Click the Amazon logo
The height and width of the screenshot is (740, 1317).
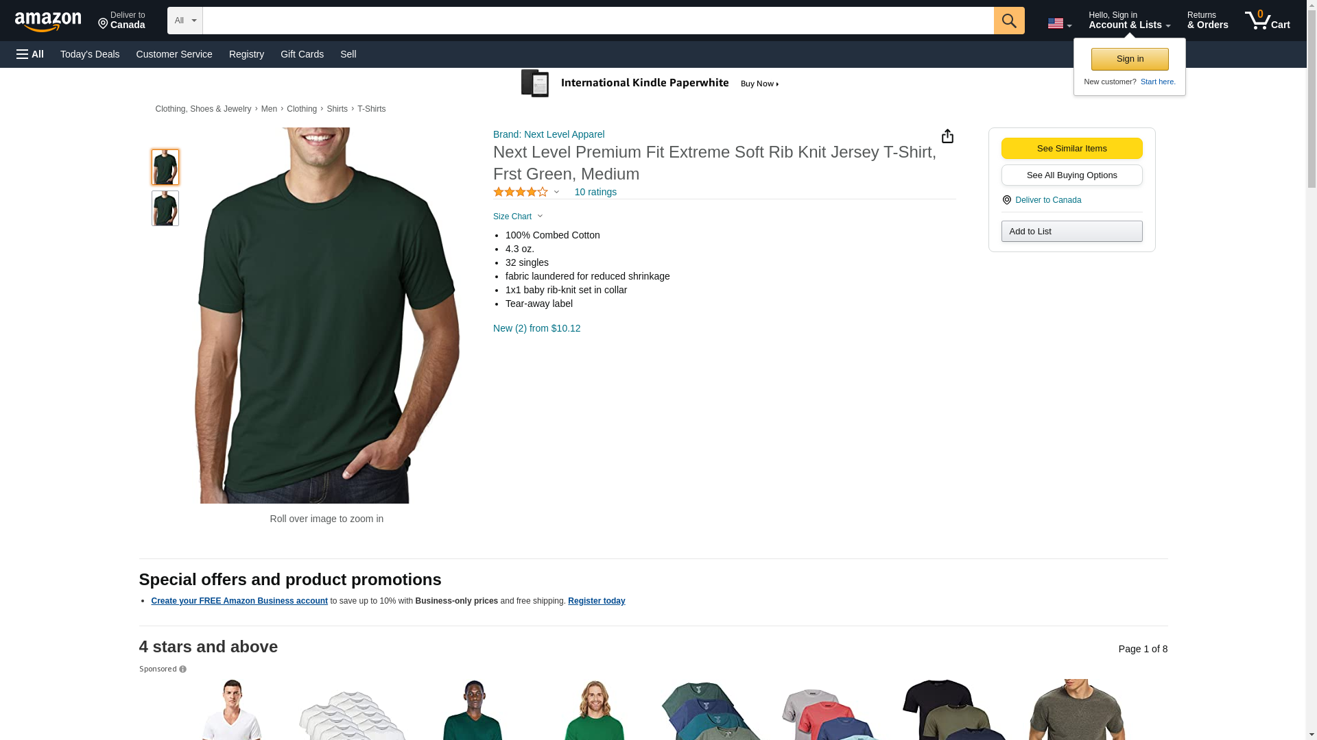click(48, 21)
